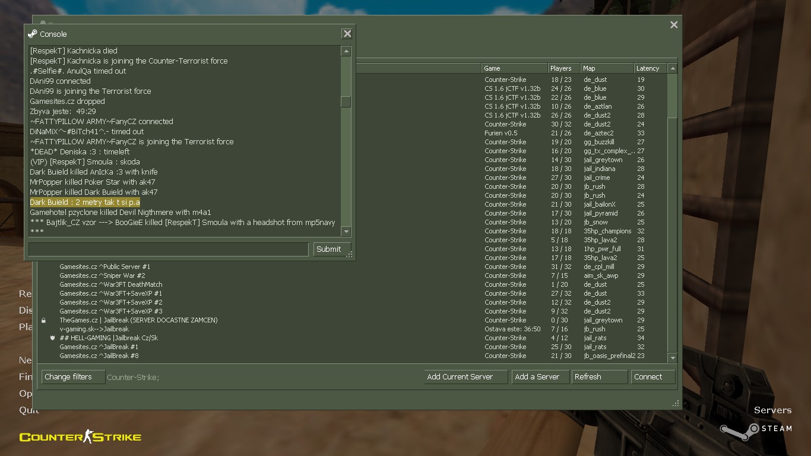Sort servers by Latency column
This screenshot has height=456, width=811.
(650, 68)
